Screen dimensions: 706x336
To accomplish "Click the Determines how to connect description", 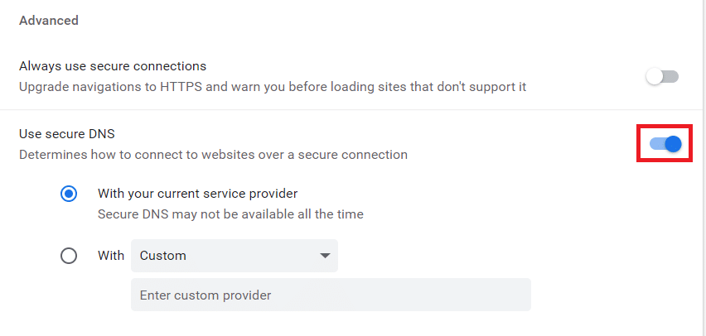I will click(213, 155).
